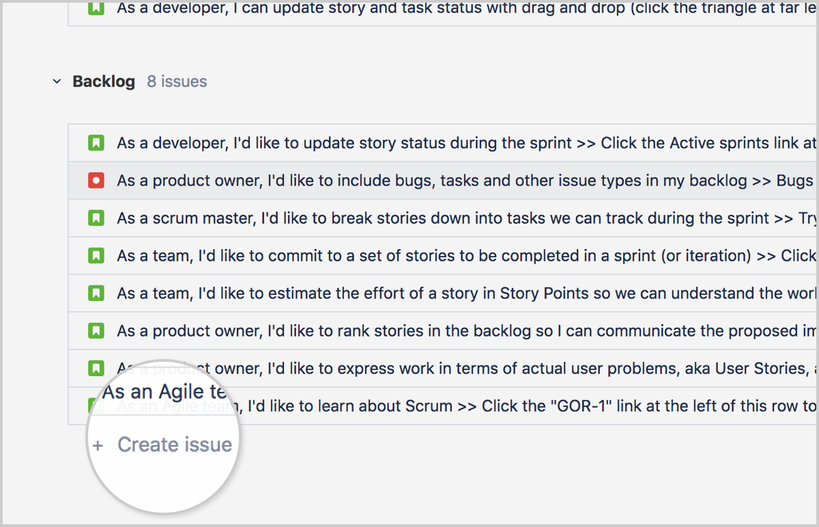Select the 'commit to a set of stories' issue row
This screenshot has width=819, height=527.
409,255
